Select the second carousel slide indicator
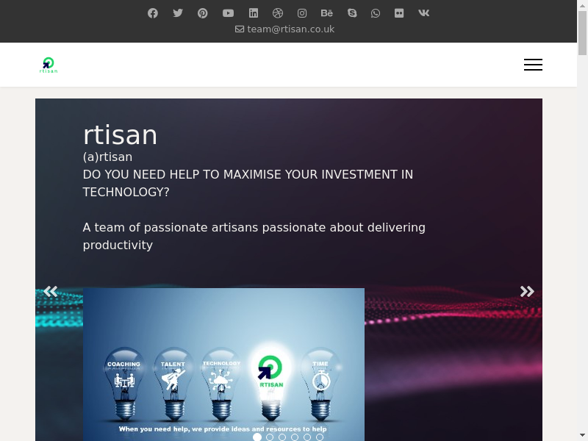Image resolution: width=588 pixels, height=441 pixels. coord(270,437)
